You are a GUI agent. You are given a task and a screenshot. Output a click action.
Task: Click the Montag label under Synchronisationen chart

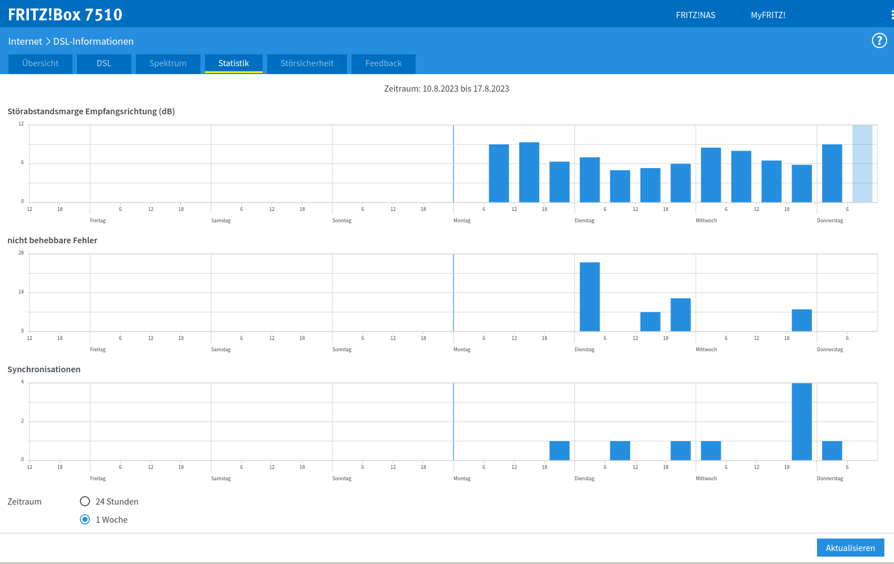pos(462,479)
